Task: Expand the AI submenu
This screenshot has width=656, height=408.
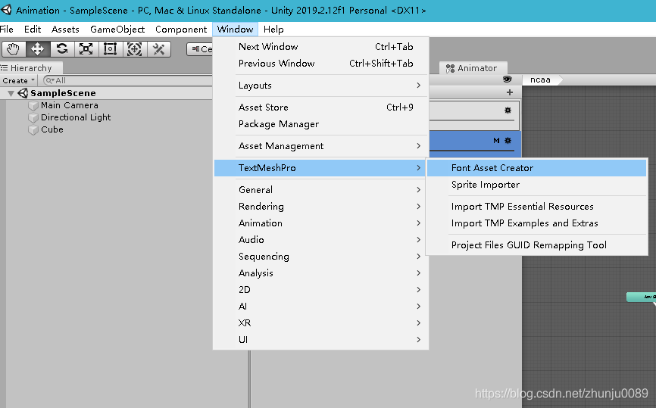Action: coord(321,307)
